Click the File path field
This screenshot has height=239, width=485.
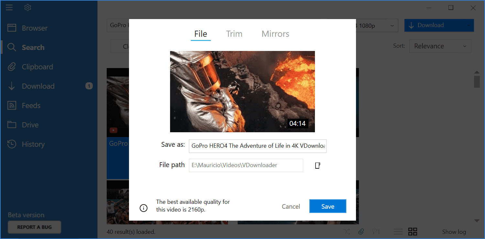246,165
